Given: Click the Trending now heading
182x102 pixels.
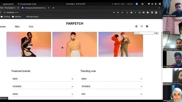Looking at the screenshot, I should [88, 71].
